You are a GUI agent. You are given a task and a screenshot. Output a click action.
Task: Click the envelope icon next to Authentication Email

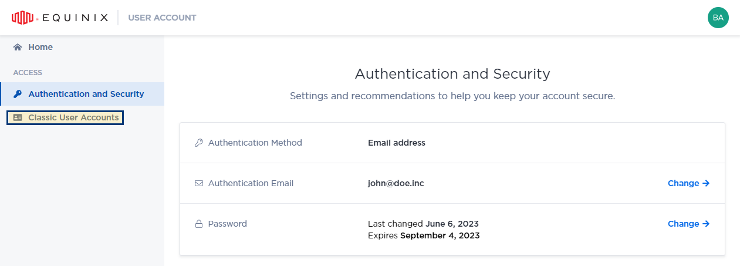coord(199,183)
